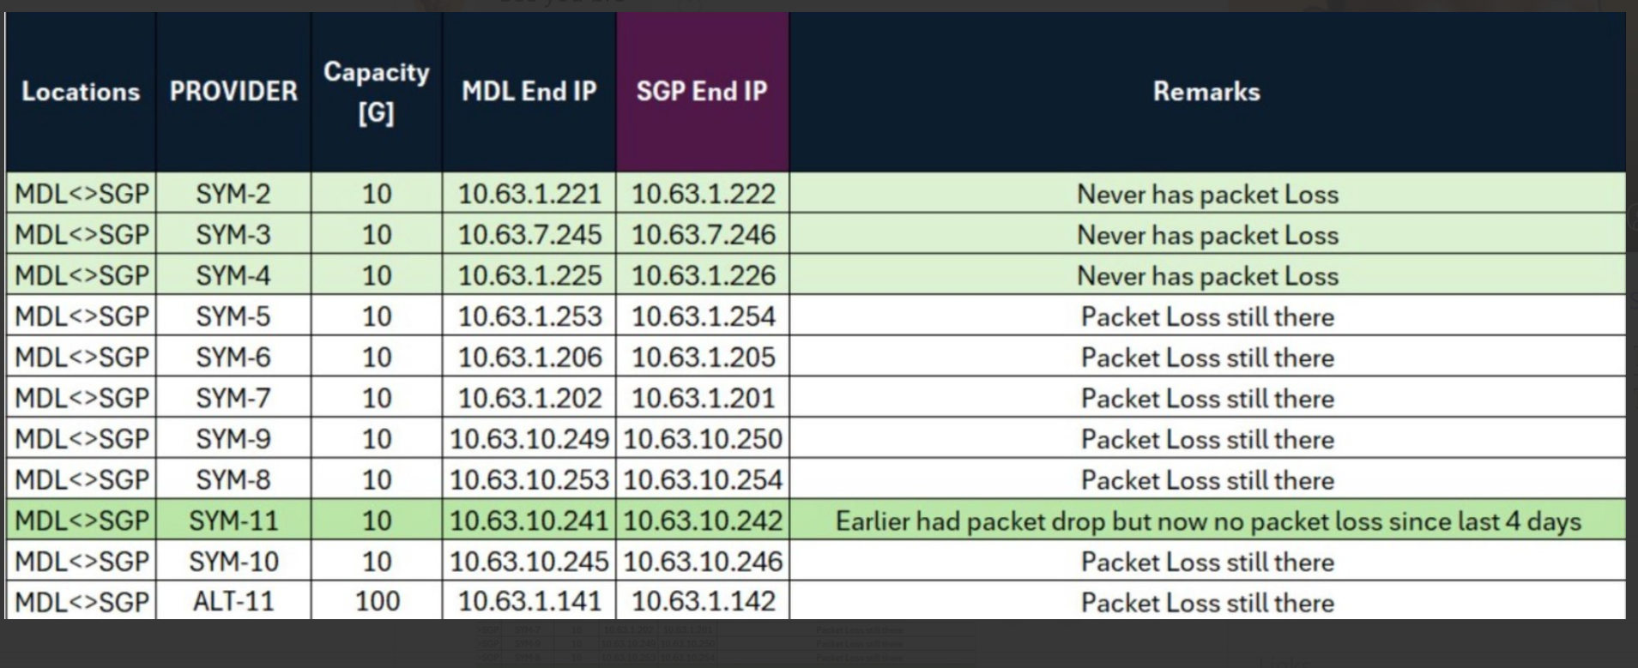
Task: Click the 100 capacity cell
Action: tap(377, 602)
